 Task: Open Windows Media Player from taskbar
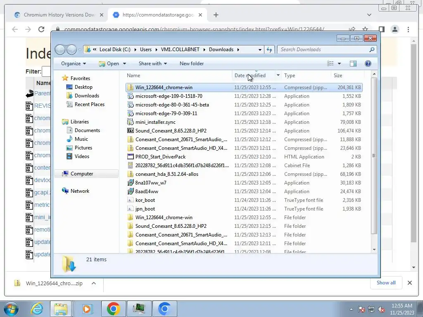(87, 309)
